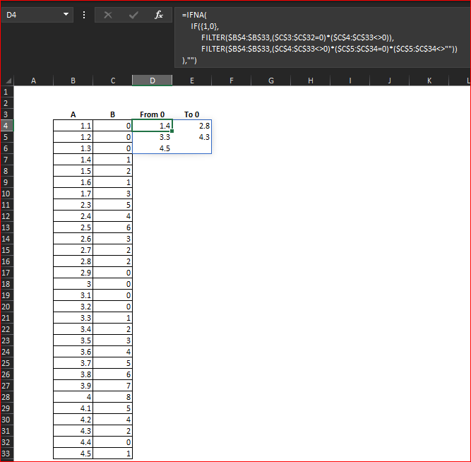The image size is (471, 462).
Task: Select cell B7 containing 1.4
Action: tap(73, 160)
